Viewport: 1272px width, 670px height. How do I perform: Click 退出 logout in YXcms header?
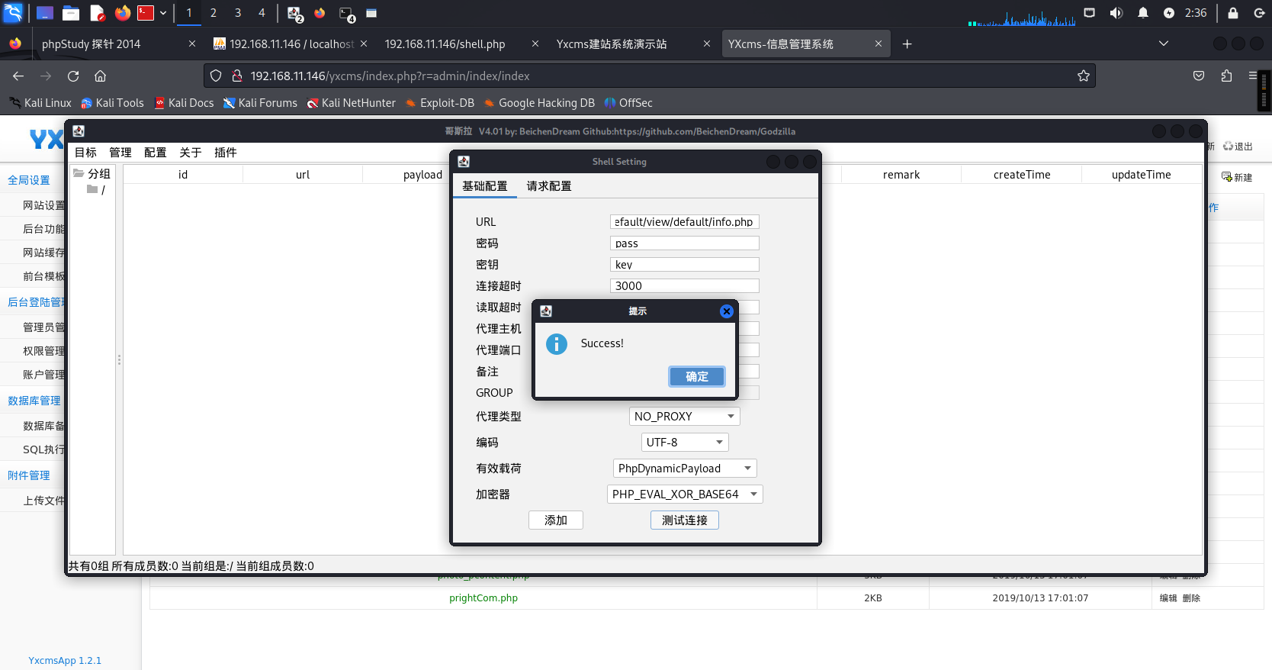point(1238,147)
